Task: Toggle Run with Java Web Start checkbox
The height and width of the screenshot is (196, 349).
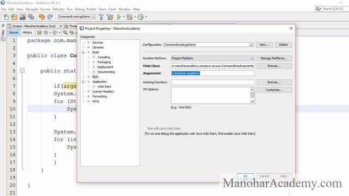Action: 145,128
